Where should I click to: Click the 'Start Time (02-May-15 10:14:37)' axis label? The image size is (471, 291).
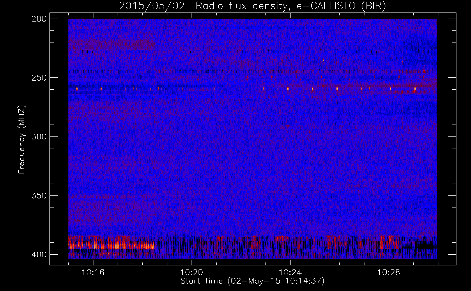pyautogui.click(x=252, y=281)
